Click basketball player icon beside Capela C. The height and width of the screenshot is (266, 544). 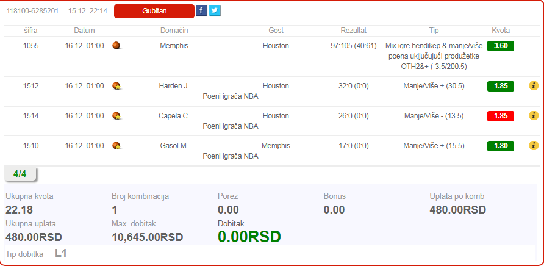click(116, 116)
